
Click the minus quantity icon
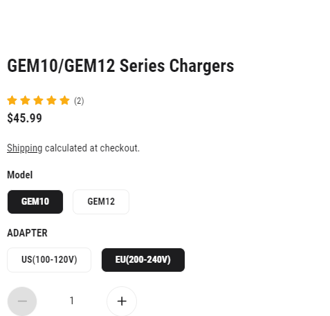point(22,301)
